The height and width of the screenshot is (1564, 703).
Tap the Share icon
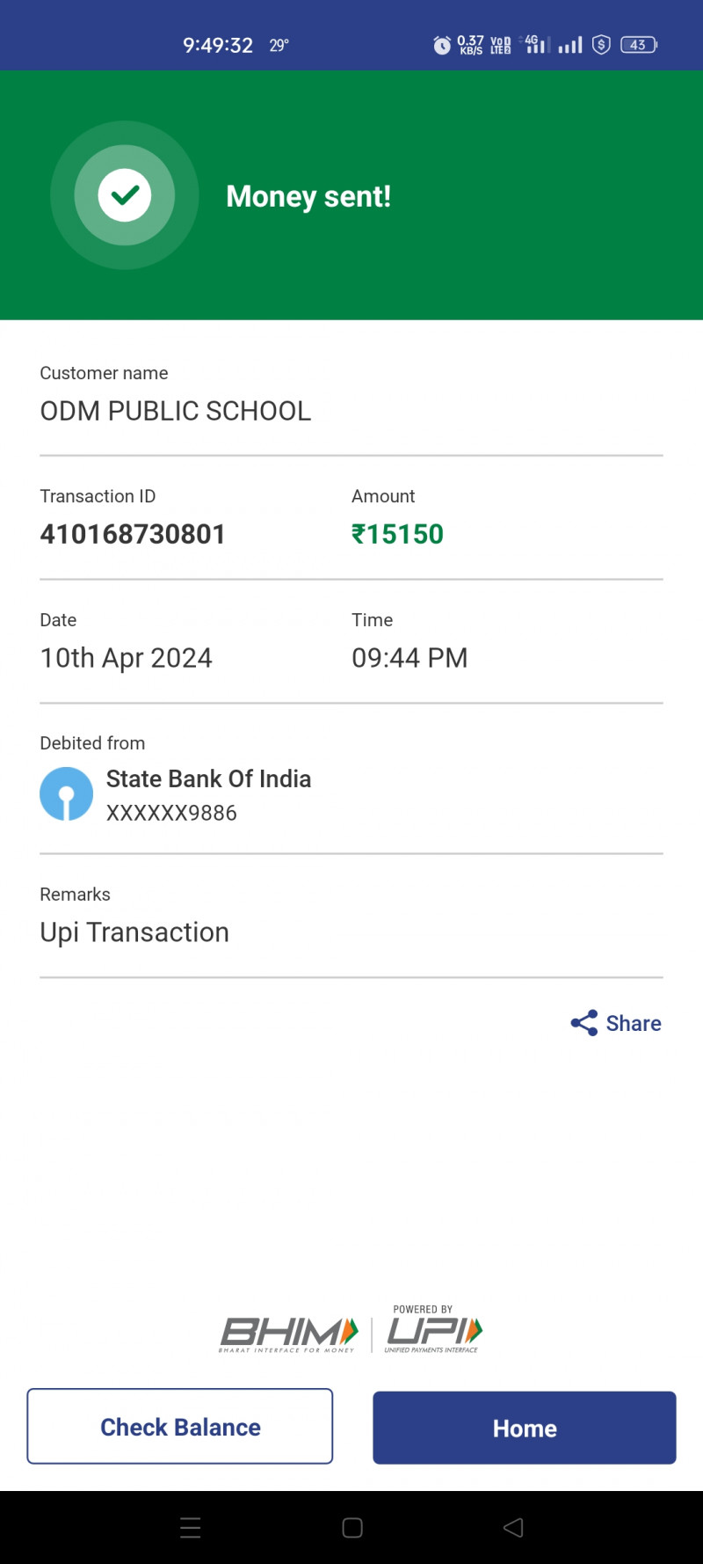point(583,1023)
